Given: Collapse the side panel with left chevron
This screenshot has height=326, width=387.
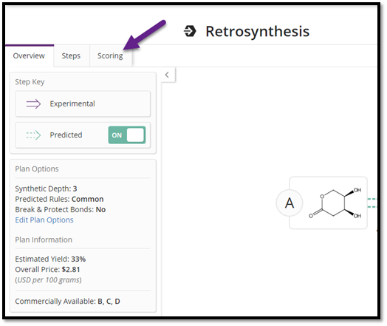Looking at the screenshot, I should tap(167, 75).
